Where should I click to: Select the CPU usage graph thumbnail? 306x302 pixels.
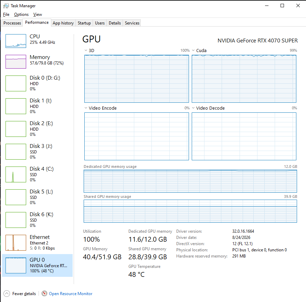pos(16,41)
